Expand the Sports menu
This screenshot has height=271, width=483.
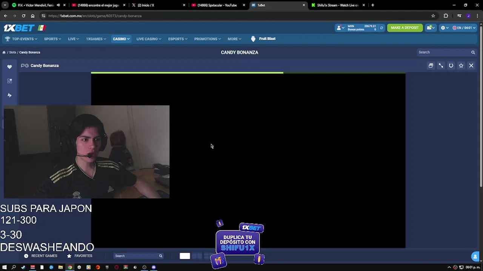click(x=52, y=39)
